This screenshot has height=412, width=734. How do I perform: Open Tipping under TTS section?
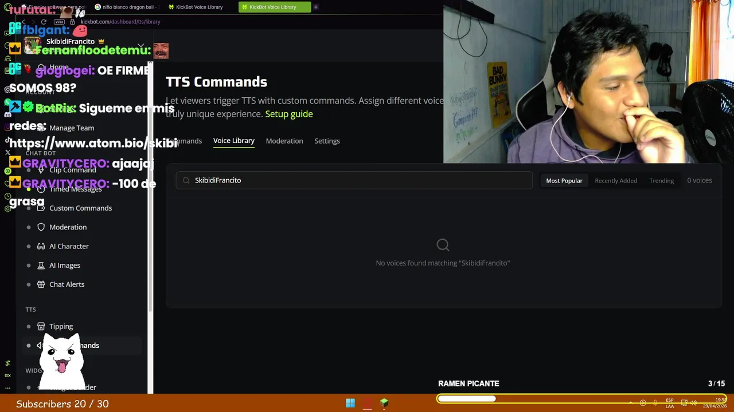61,326
